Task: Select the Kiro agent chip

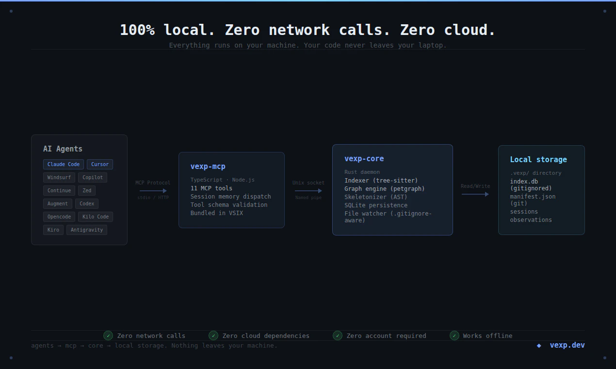Action: tap(53, 230)
